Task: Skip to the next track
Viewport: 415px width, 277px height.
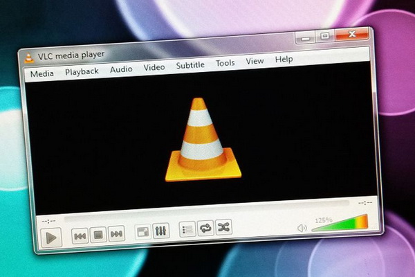Action: 116,234
